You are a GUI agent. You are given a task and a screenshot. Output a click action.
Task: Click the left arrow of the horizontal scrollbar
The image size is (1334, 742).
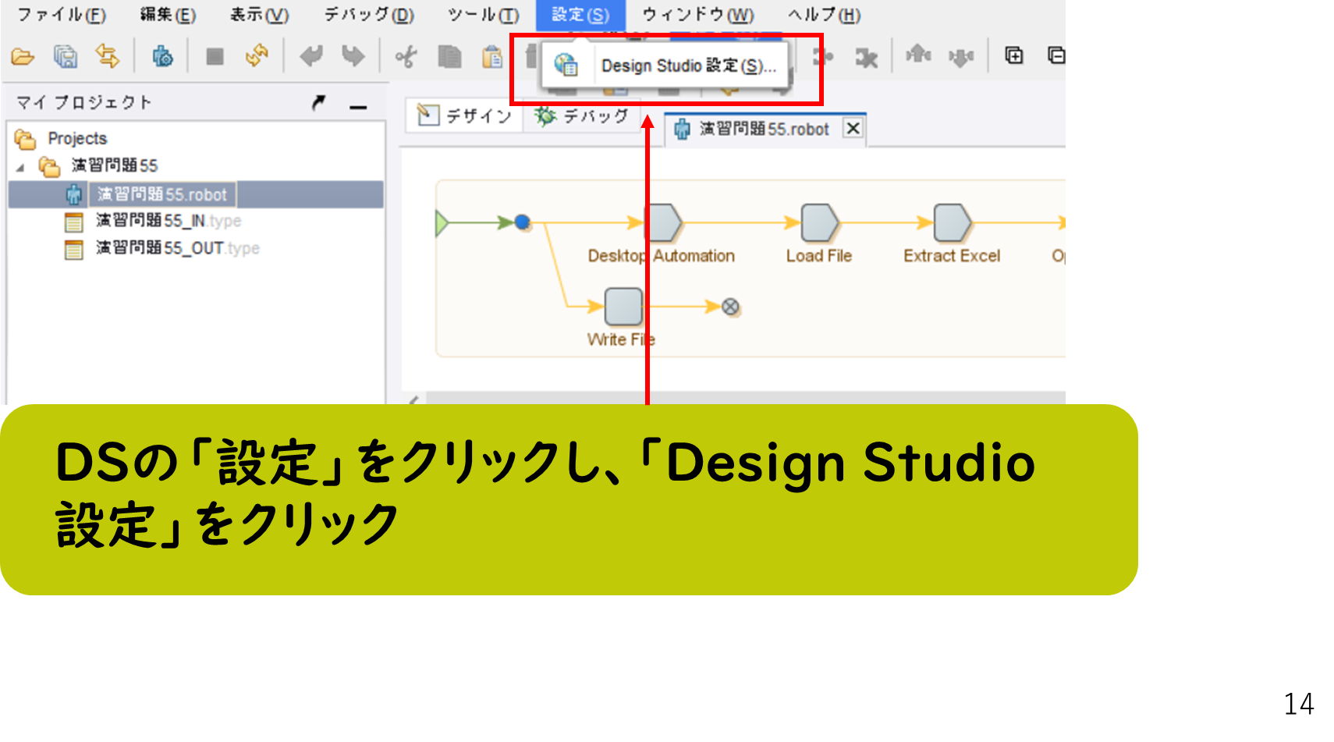pos(413,399)
